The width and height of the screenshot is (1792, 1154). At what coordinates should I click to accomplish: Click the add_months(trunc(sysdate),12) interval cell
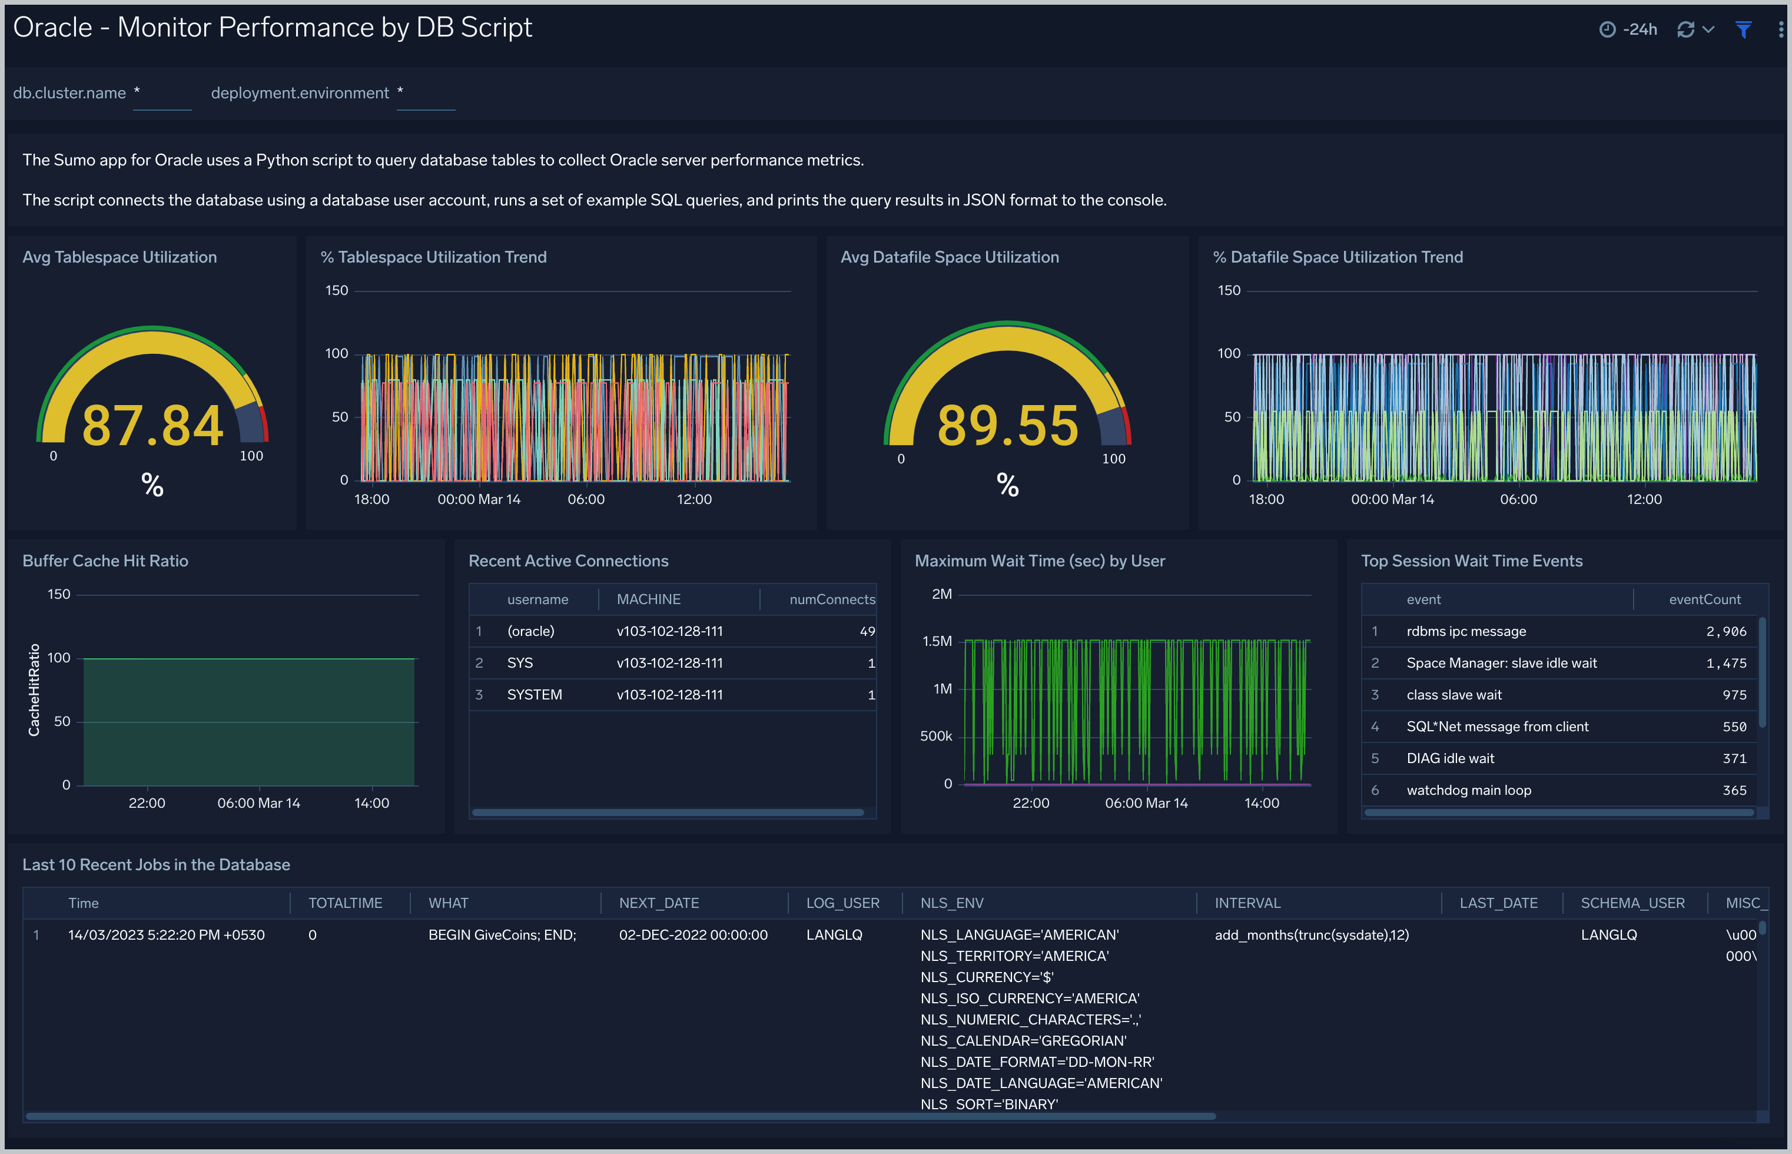pos(1311,935)
